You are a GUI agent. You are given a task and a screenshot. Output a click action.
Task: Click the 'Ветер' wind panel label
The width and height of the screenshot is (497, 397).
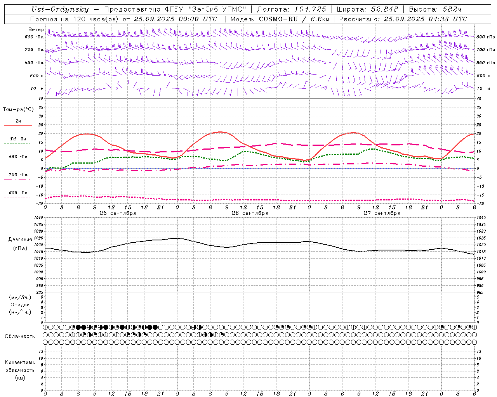36,29
